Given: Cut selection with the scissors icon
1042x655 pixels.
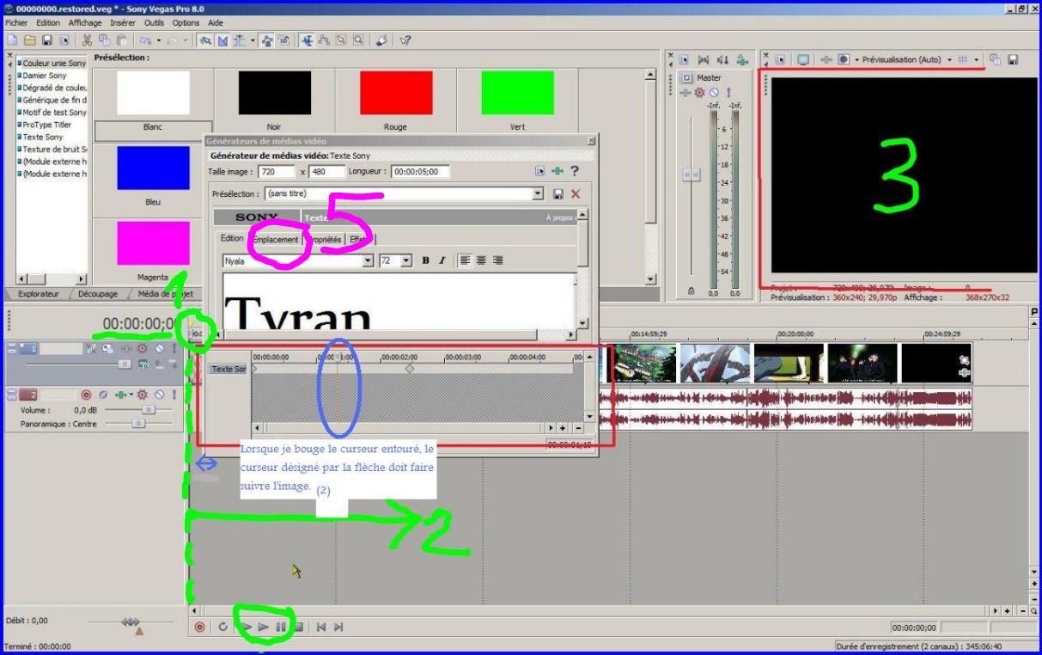Looking at the screenshot, I should 85,40.
